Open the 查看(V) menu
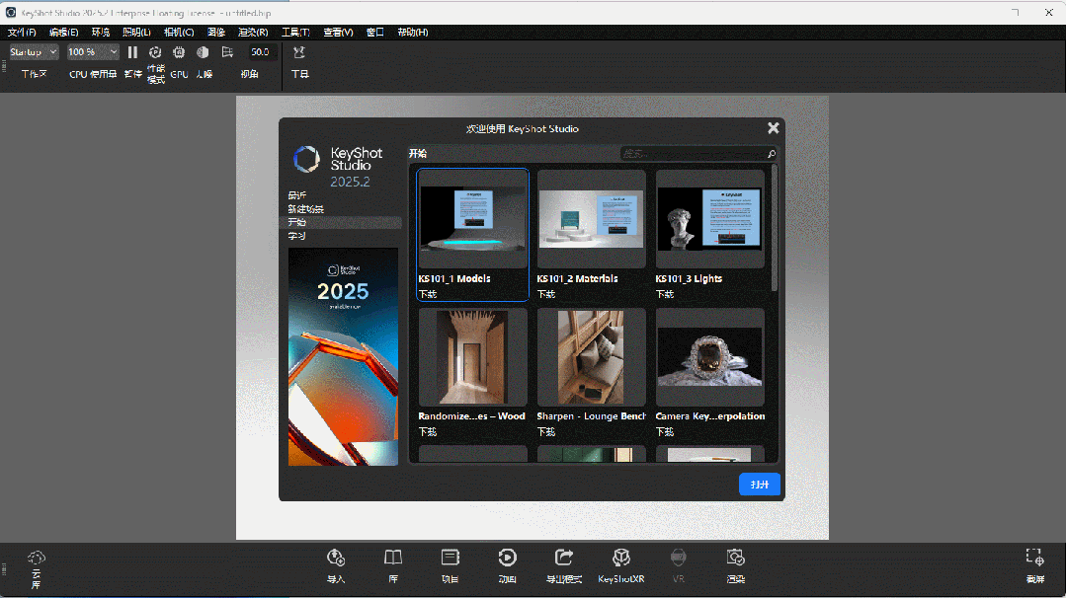This screenshot has height=598, width=1066. click(338, 32)
